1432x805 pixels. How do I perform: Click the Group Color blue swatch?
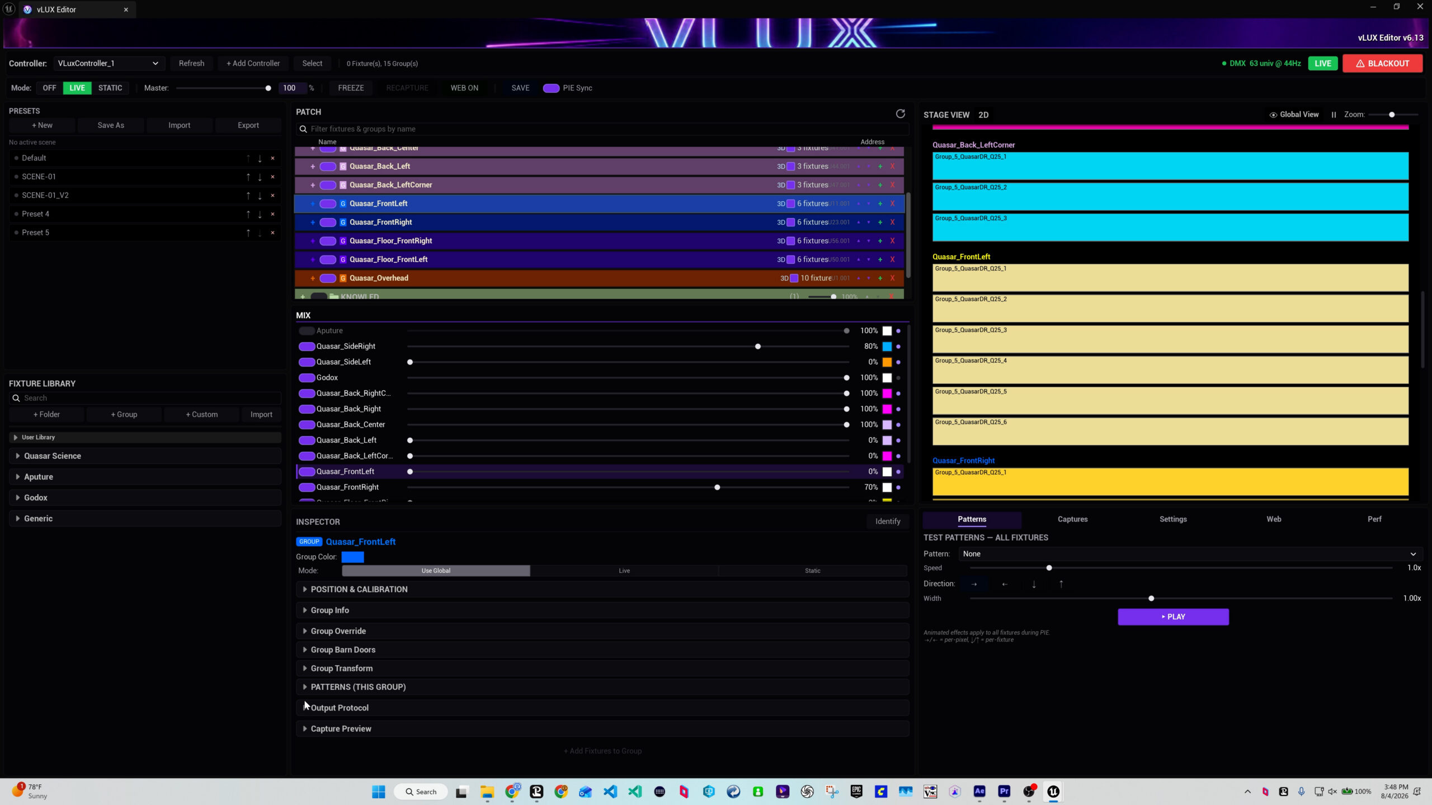pos(352,557)
